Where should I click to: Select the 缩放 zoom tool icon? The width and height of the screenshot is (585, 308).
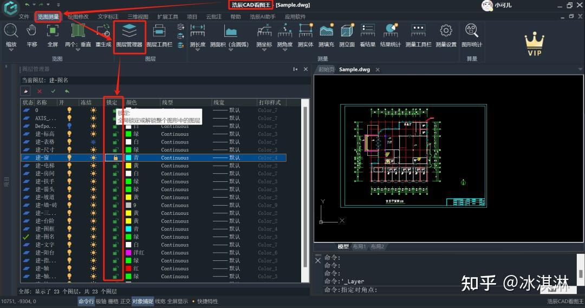(11, 30)
